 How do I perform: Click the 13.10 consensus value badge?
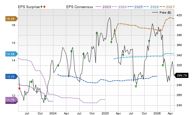pos(12,77)
